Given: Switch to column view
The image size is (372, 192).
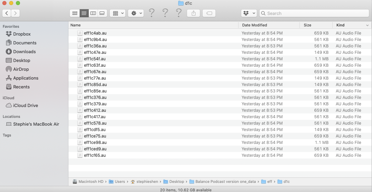Looking at the screenshot, I should (x=93, y=13).
